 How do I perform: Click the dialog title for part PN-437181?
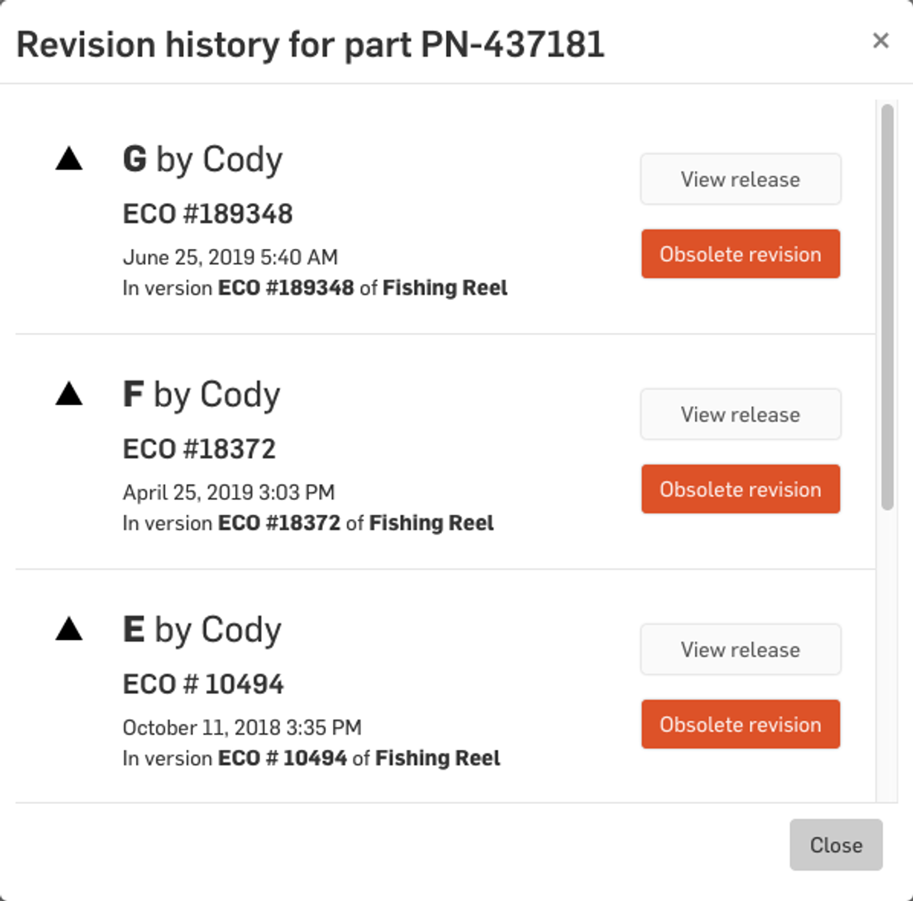point(310,45)
